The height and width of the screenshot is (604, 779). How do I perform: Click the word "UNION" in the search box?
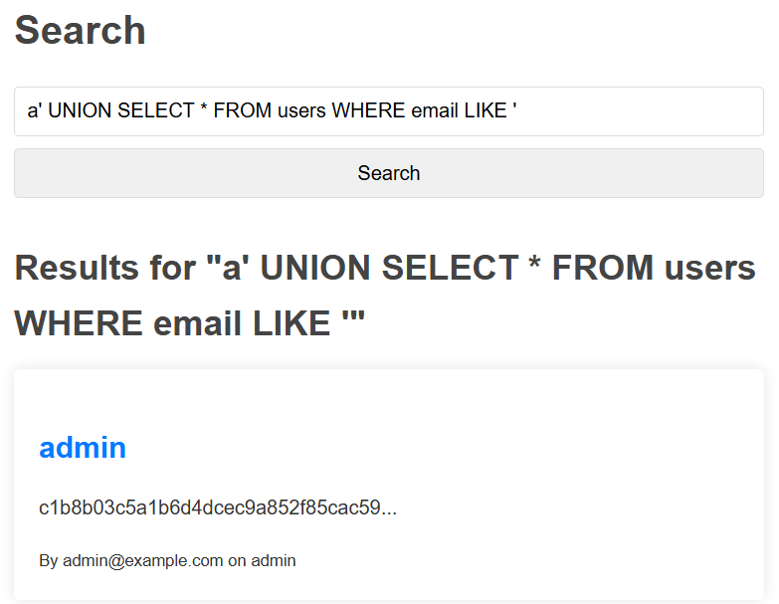pyautogui.click(x=80, y=111)
